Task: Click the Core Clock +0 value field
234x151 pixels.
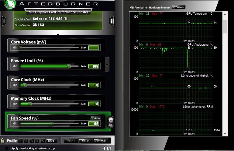Action: coord(94,85)
